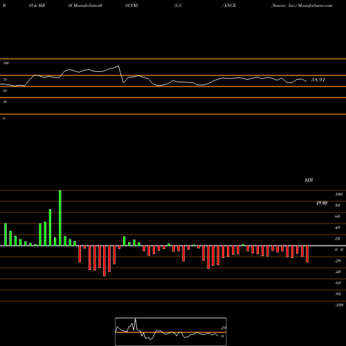
Task: Click the MR axis 60 label
Action: tap(338, 217)
